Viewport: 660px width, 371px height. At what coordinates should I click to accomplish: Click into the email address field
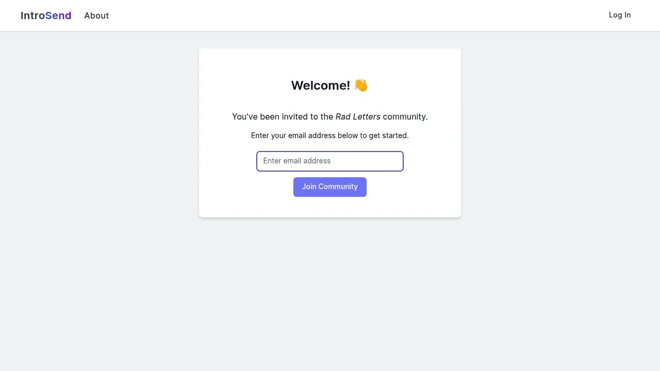pos(330,161)
